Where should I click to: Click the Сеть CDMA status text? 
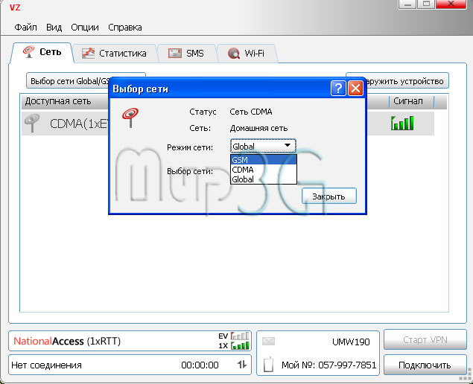(x=251, y=112)
